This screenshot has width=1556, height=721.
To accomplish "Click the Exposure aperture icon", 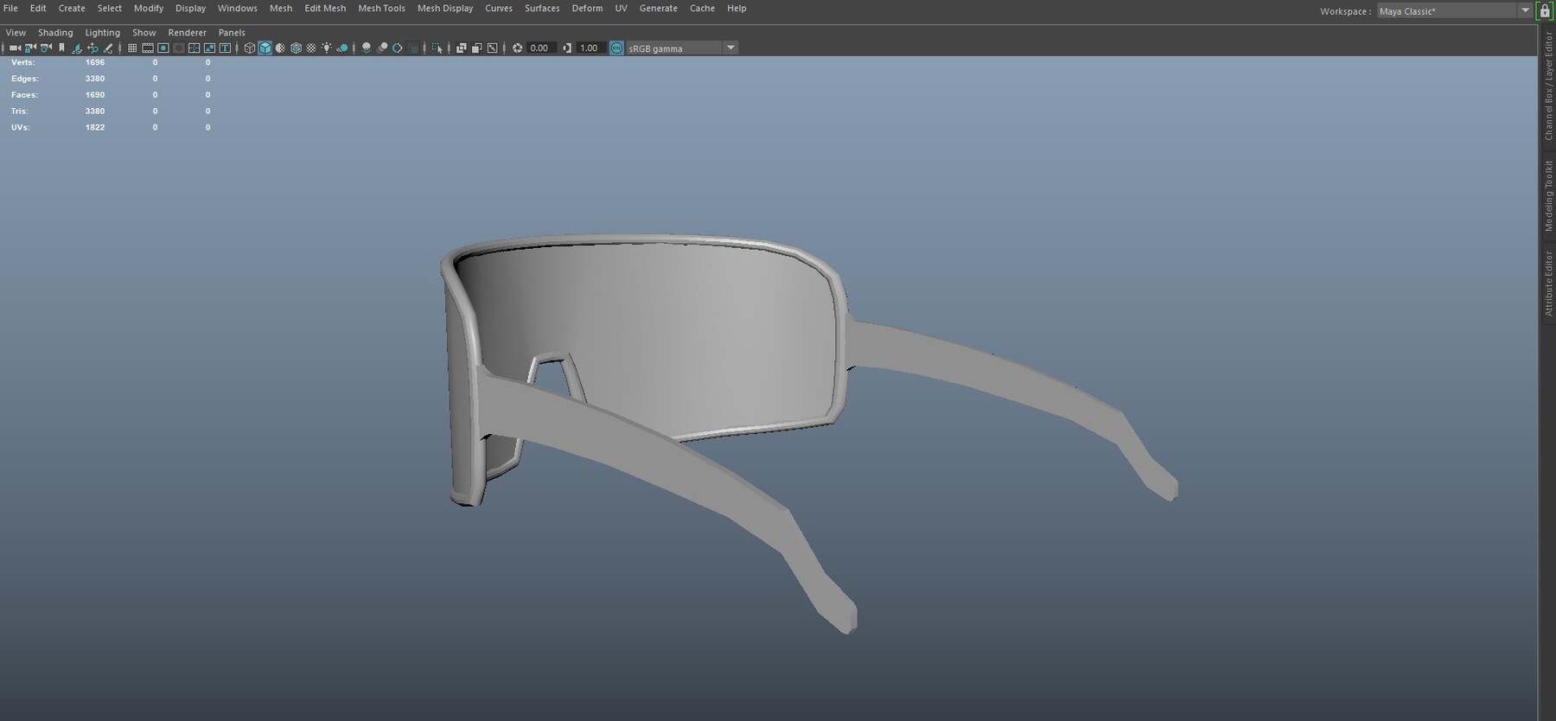I will click(x=517, y=48).
